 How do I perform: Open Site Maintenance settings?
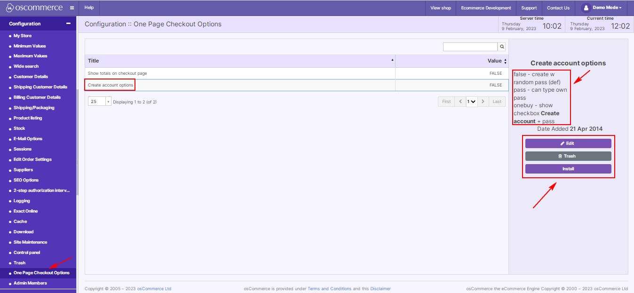point(30,242)
